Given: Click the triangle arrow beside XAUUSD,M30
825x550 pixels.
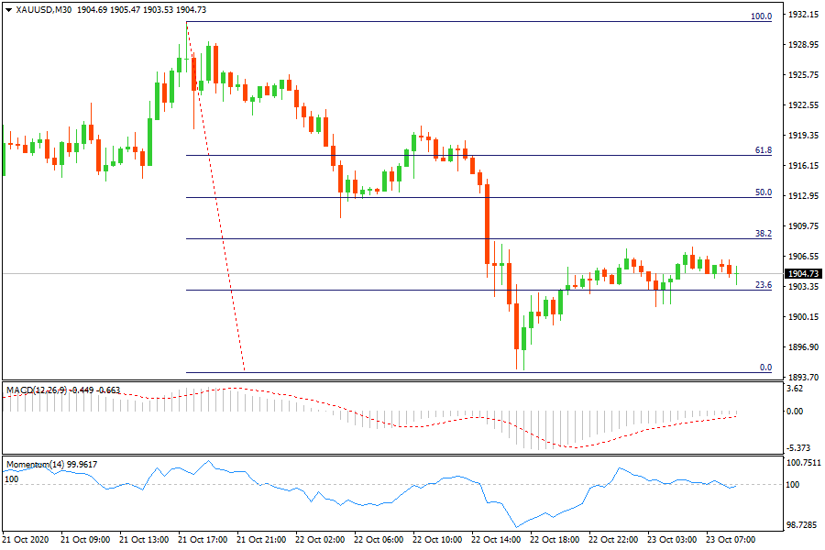Looking at the screenshot, I should click(x=8, y=9).
